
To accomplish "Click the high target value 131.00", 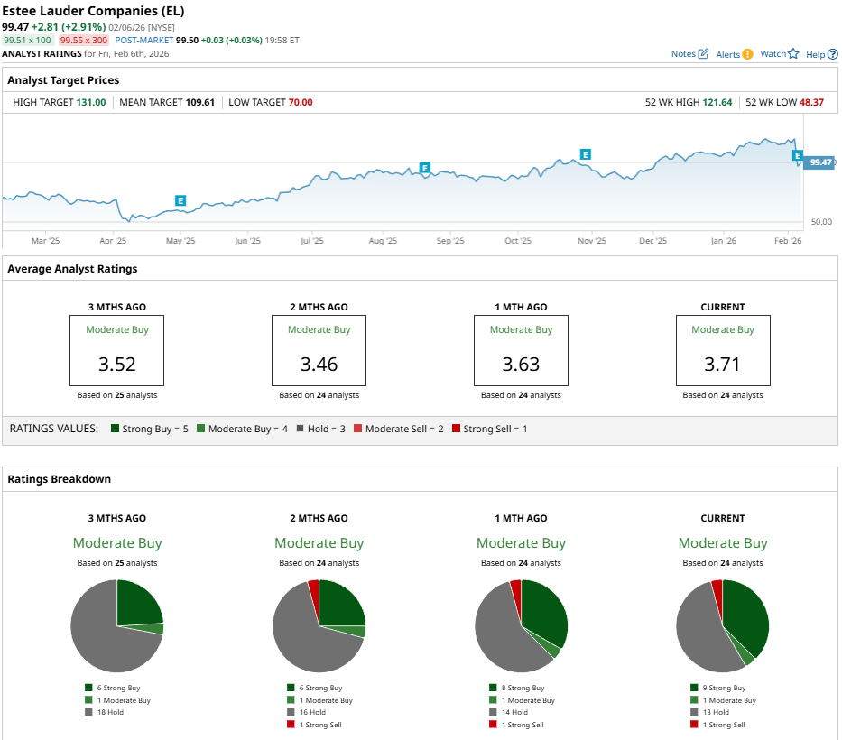I will [x=89, y=102].
